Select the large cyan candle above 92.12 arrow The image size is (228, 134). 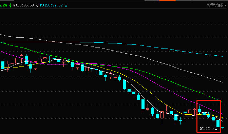[x=218, y=124]
